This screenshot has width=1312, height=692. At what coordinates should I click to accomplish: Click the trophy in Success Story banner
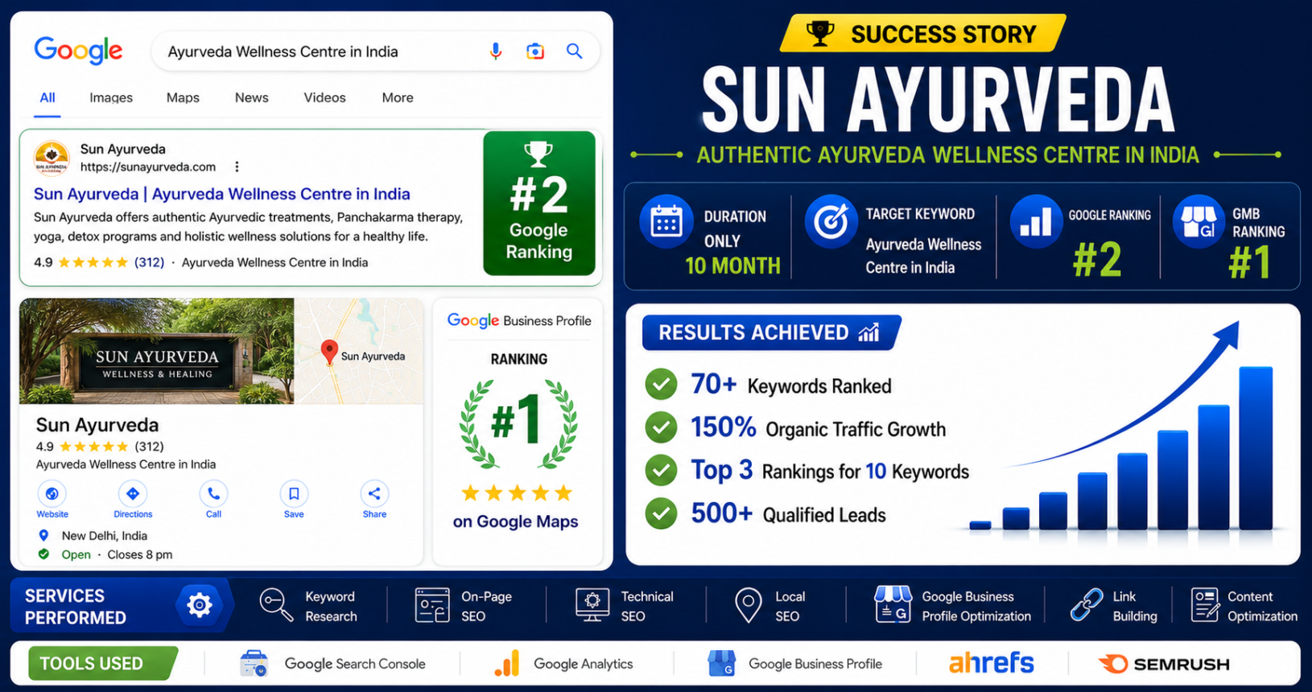[820, 34]
